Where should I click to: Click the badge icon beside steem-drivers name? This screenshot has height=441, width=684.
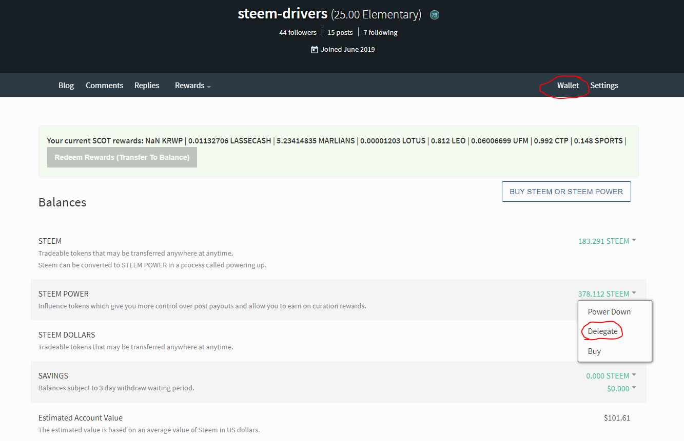tap(435, 15)
